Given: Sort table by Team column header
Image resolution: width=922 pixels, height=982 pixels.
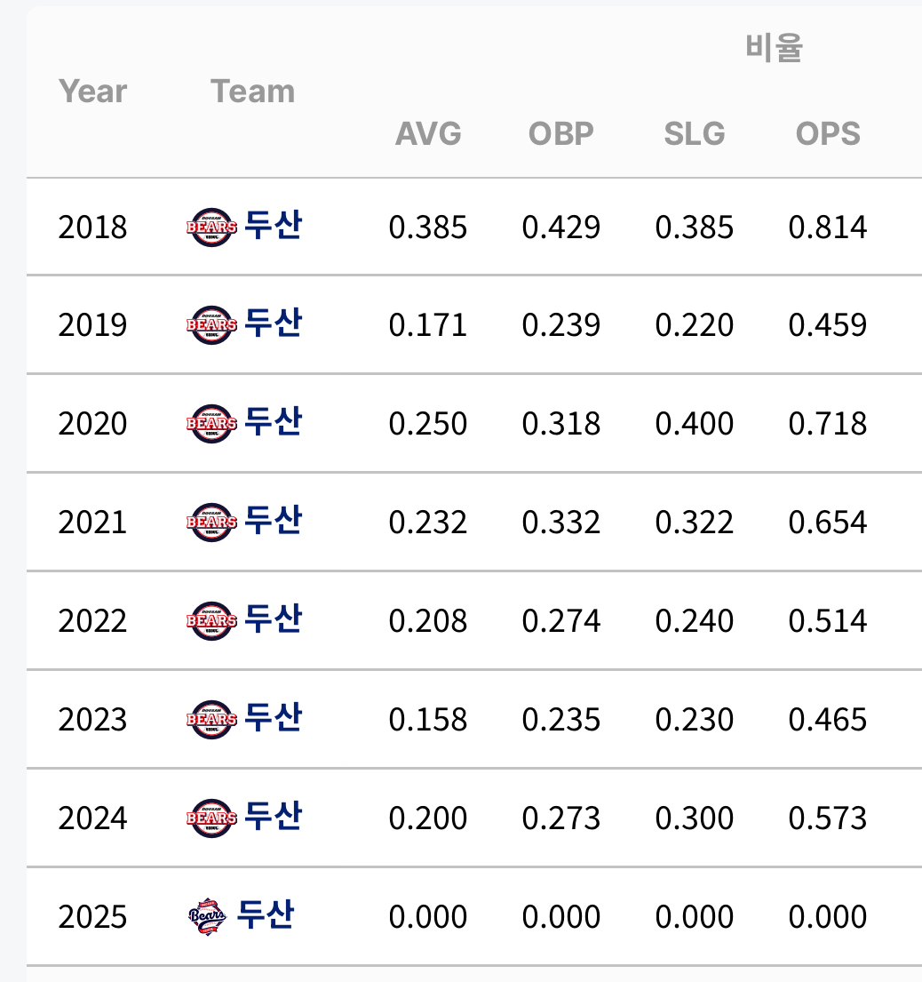Looking at the screenshot, I should click(253, 92).
